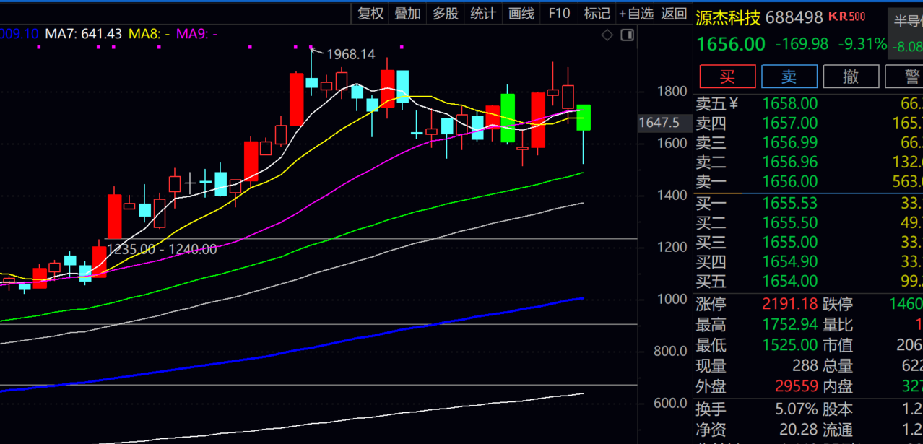The image size is (923, 444).
Task: Click the diamond icon above the chart
Action: point(607,35)
